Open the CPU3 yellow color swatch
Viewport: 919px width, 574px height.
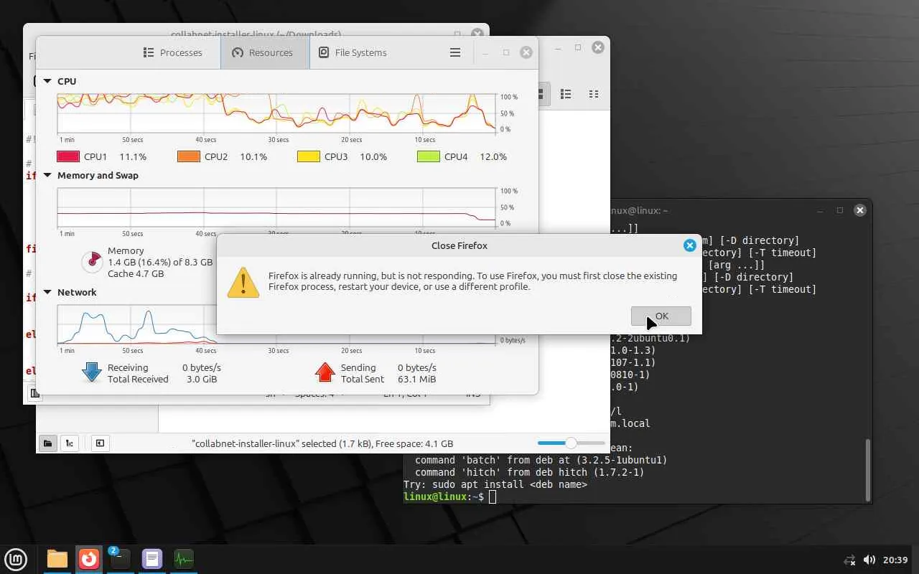point(309,156)
